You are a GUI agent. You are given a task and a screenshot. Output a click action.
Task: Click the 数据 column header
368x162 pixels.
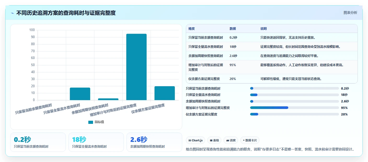[x=233, y=29]
